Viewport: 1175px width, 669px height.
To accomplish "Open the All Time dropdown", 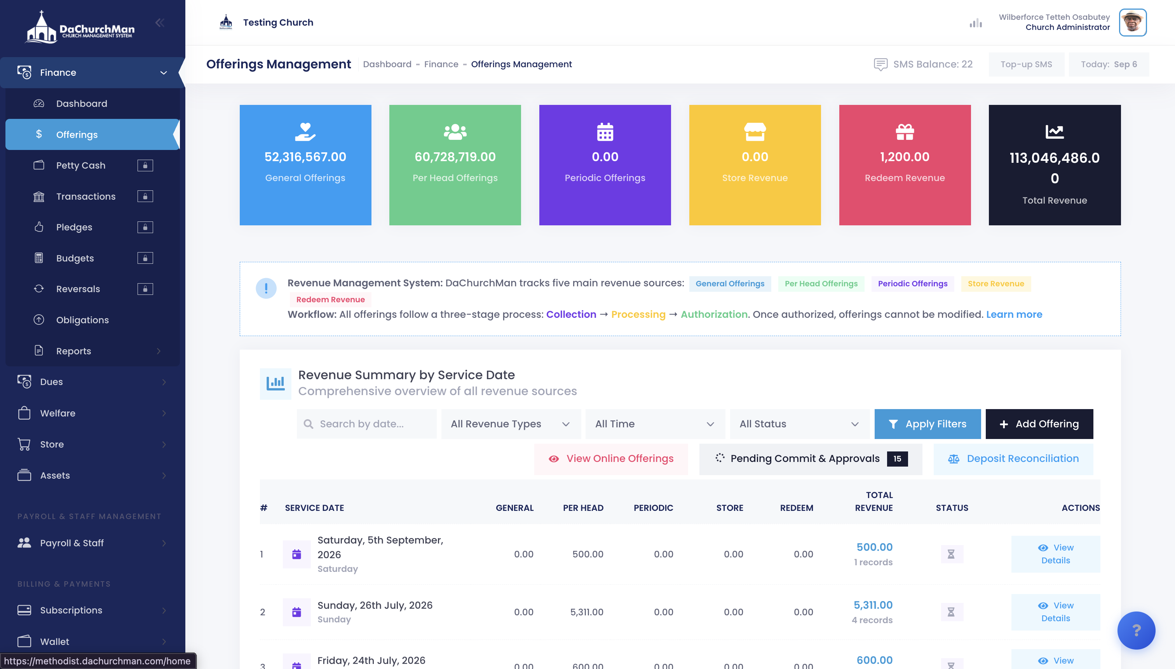I will click(x=655, y=423).
